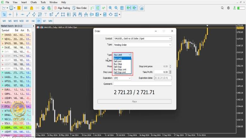246x138 pixels.
Task: Select the EURU... row in Market Watch
Action: click(x=16, y=90)
